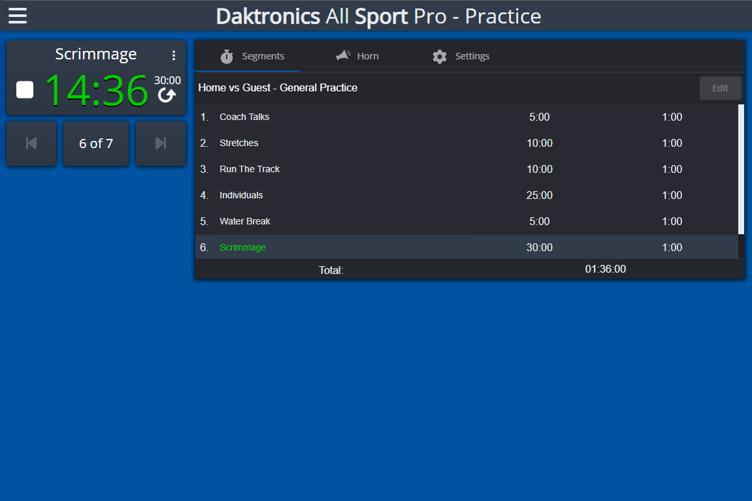Click the highlighted Scrimmage segment row

pos(392,247)
